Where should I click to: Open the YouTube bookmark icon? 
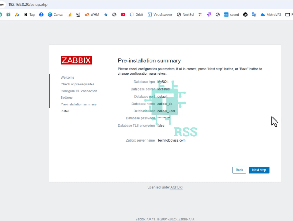[x=123, y=15]
